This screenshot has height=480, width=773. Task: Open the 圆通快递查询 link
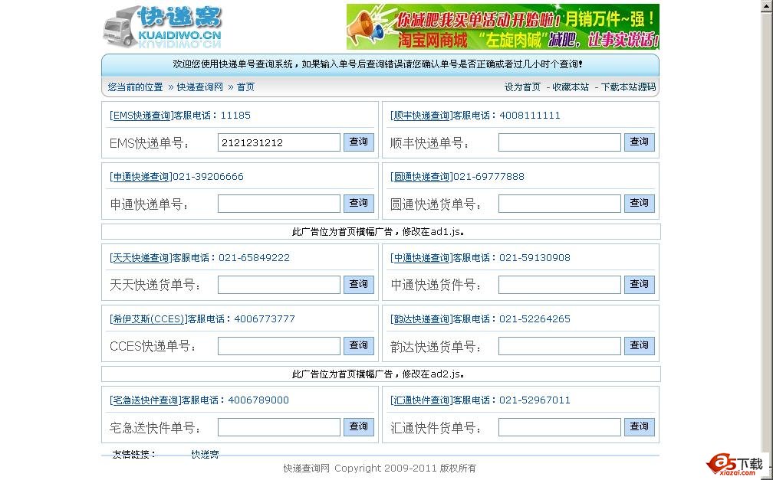coord(422,176)
